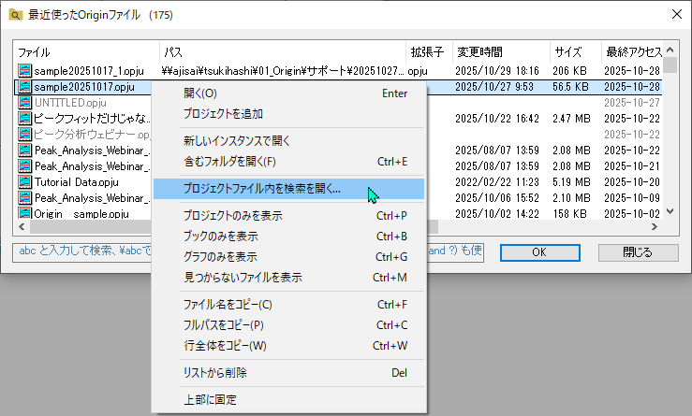This screenshot has width=692, height=416.
Task: Choose 上部に固定 menu item
Action: (288, 400)
